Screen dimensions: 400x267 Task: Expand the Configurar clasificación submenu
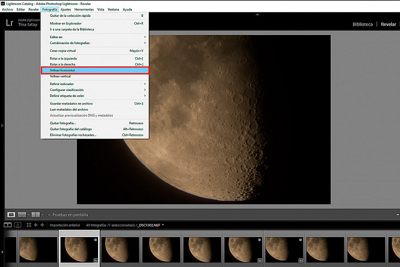point(95,90)
